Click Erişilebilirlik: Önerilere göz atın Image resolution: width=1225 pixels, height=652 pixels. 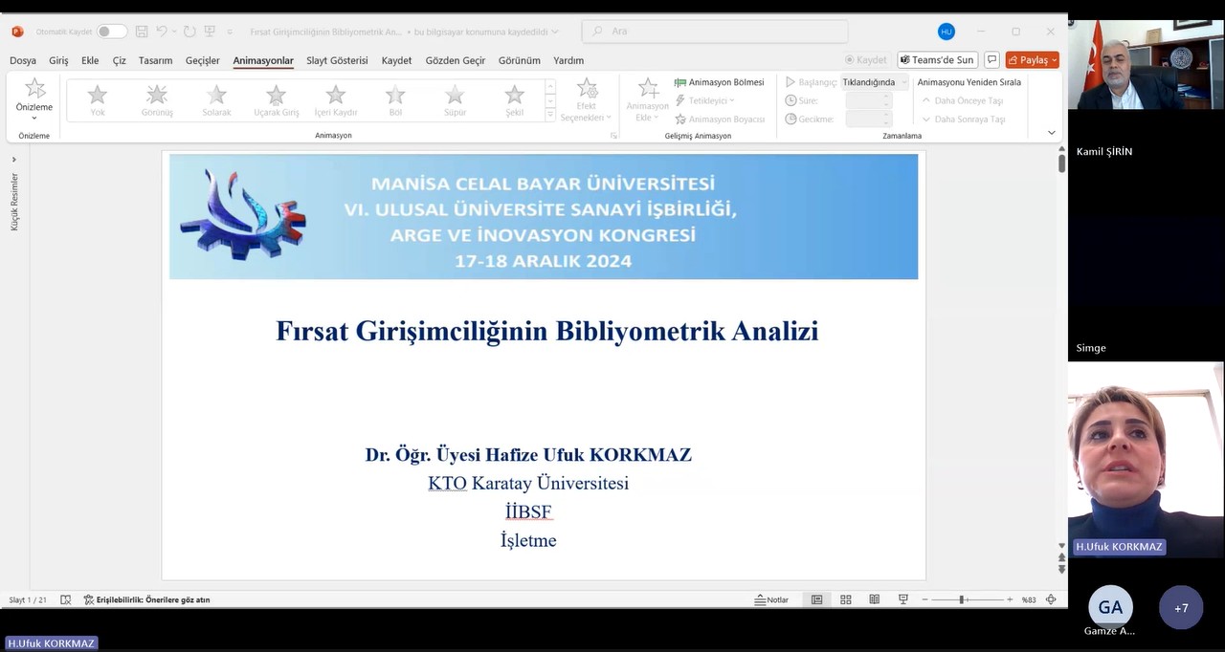(146, 599)
